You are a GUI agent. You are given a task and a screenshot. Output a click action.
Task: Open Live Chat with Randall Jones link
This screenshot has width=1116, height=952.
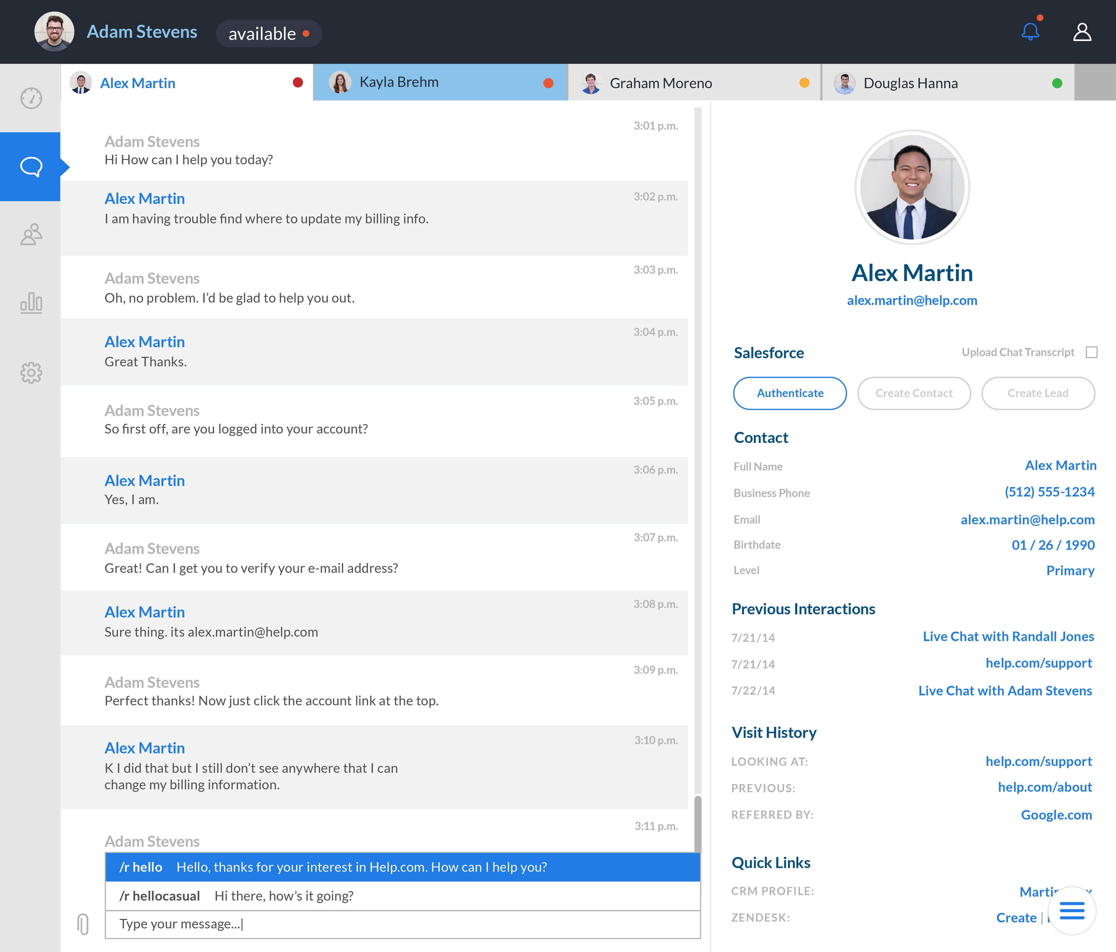tap(1008, 637)
